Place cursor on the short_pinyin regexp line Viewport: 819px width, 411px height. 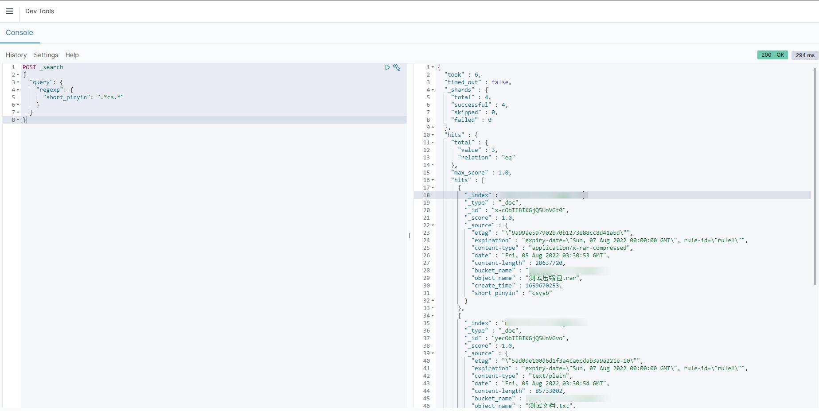pos(84,97)
